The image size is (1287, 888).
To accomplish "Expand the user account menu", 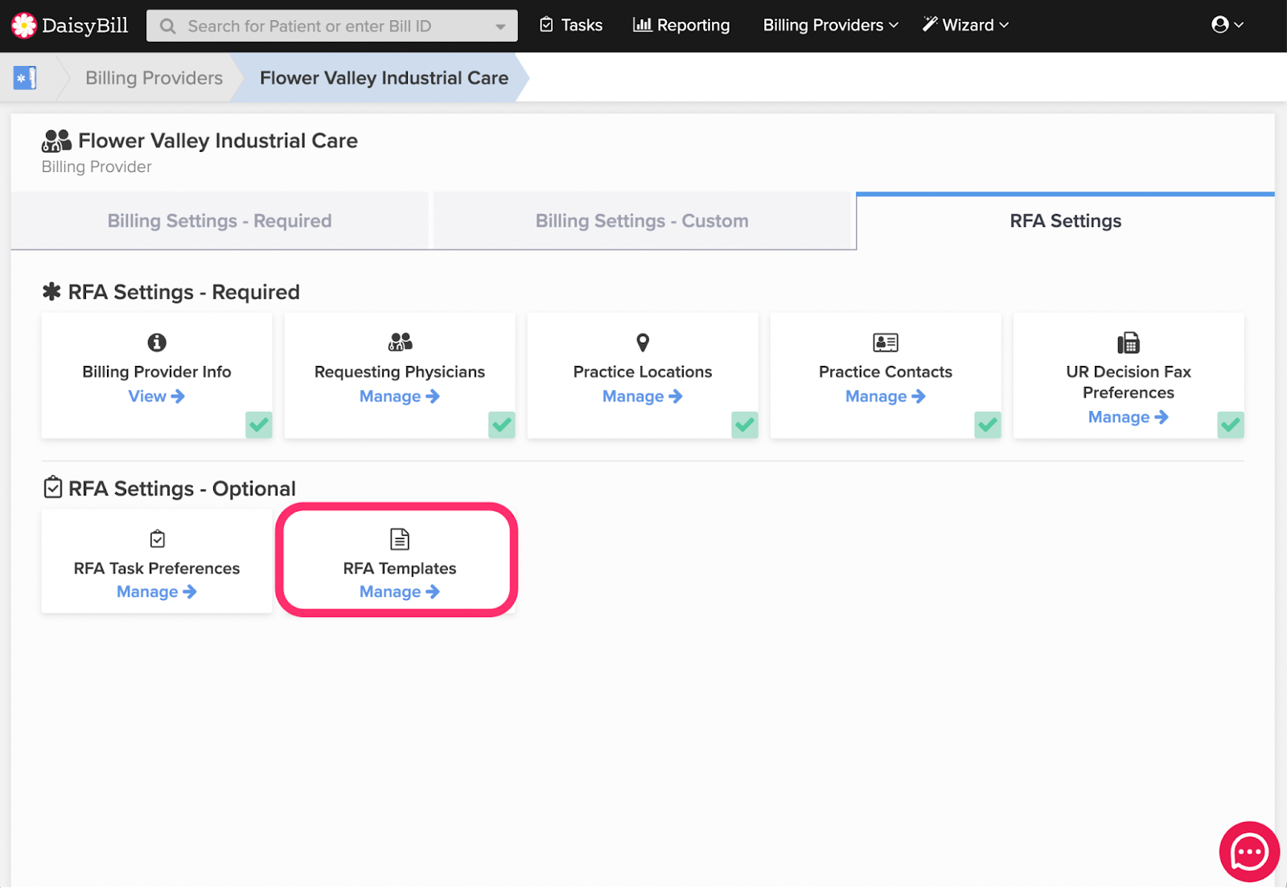I will point(1227,26).
